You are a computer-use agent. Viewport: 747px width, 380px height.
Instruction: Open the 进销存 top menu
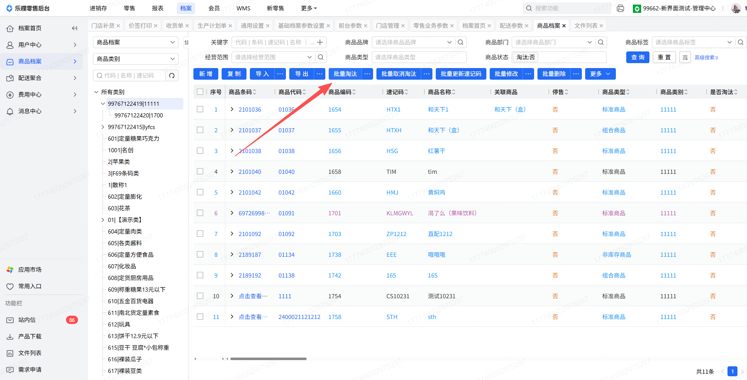[98, 8]
